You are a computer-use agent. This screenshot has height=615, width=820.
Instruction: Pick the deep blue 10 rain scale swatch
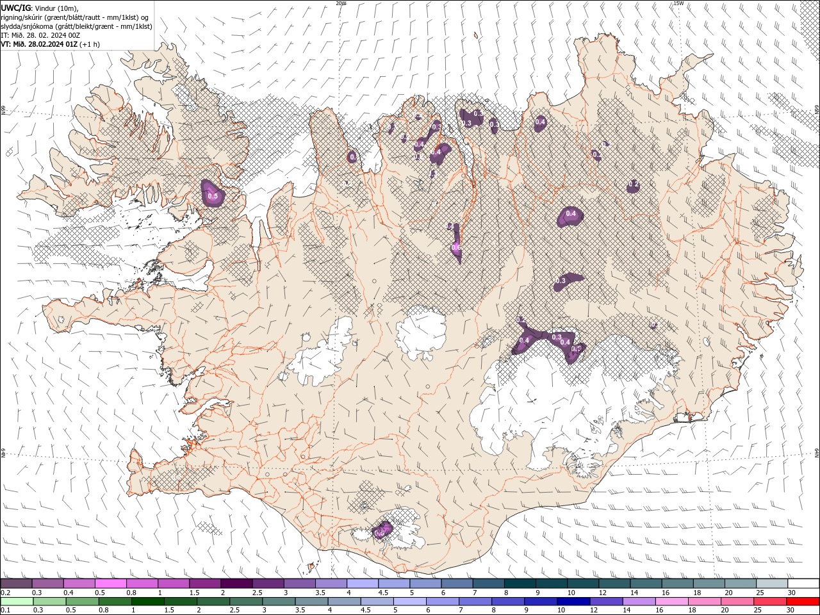[x=573, y=602]
